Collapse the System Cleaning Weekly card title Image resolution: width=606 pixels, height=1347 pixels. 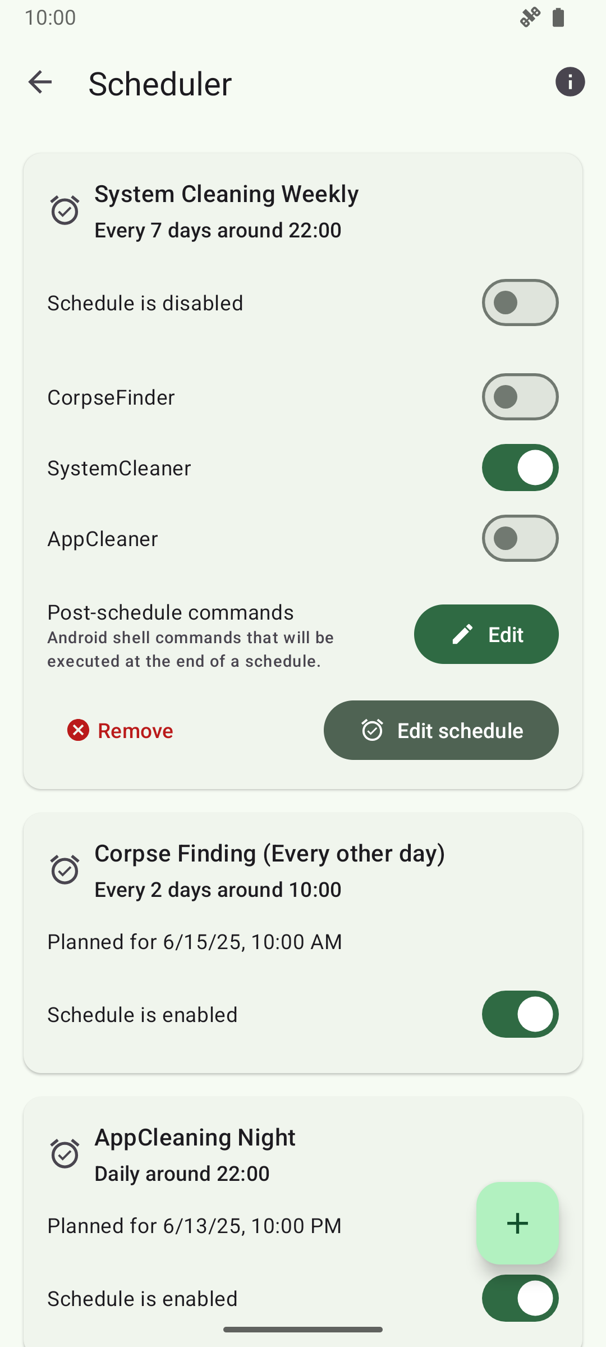(226, 194)
